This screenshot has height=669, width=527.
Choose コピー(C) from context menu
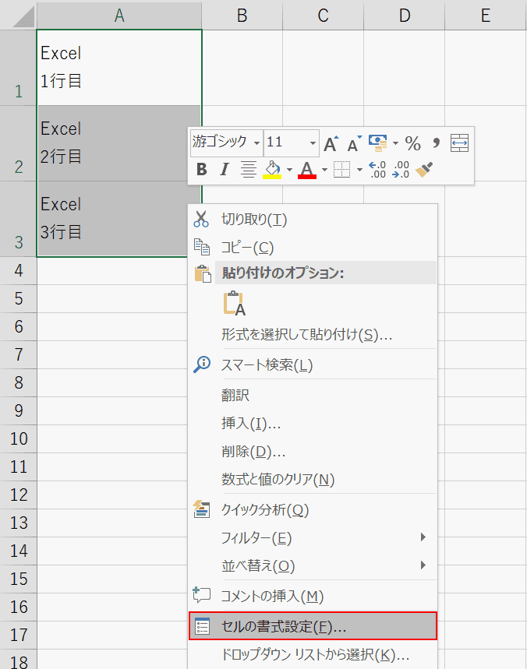pos(313,248)
